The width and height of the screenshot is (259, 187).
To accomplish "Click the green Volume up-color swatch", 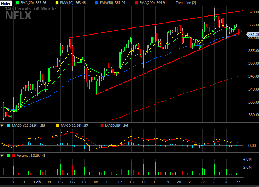I will 9,156.
